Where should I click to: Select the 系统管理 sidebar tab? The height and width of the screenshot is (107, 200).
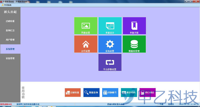(x=10, y=49)
